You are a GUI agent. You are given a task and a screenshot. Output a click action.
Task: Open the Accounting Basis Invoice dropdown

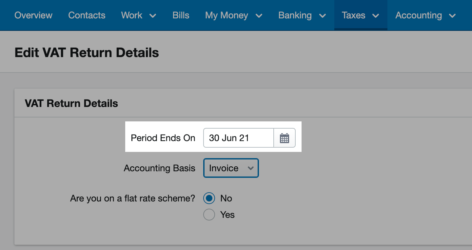pyautogui.click(x=231, y=168)
